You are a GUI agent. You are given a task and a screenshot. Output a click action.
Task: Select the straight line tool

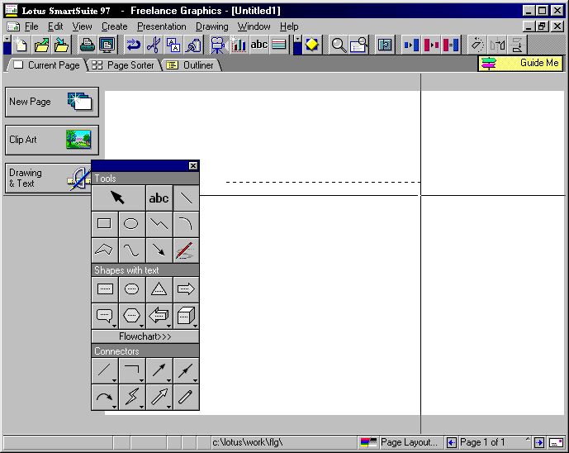click(x=186, y=198)
